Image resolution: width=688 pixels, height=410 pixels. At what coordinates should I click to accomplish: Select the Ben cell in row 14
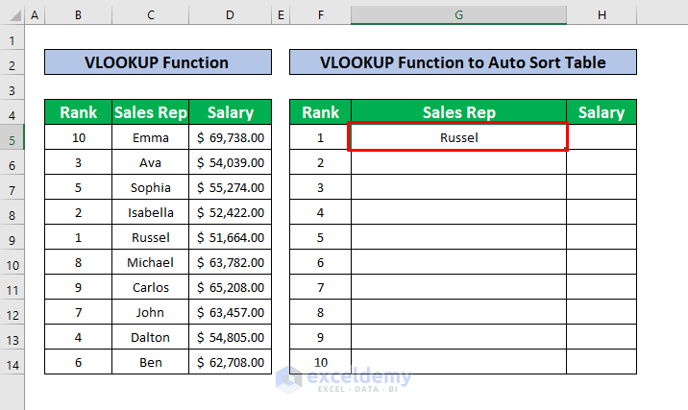[150, 362]
